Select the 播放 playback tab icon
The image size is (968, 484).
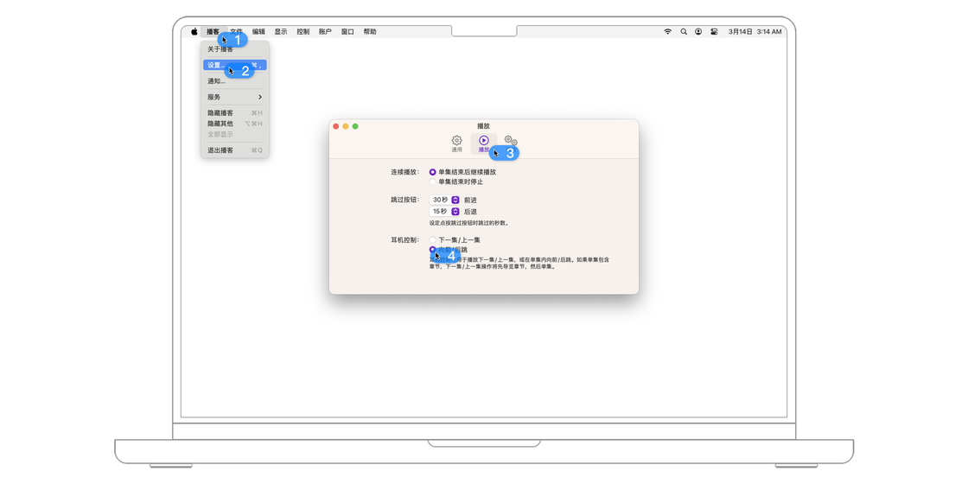pos(483,143)
